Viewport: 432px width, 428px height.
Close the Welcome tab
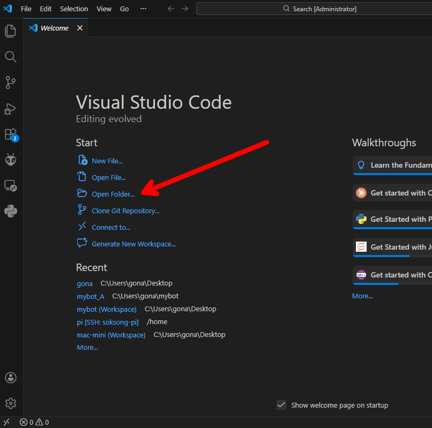[x=80, y=28]
